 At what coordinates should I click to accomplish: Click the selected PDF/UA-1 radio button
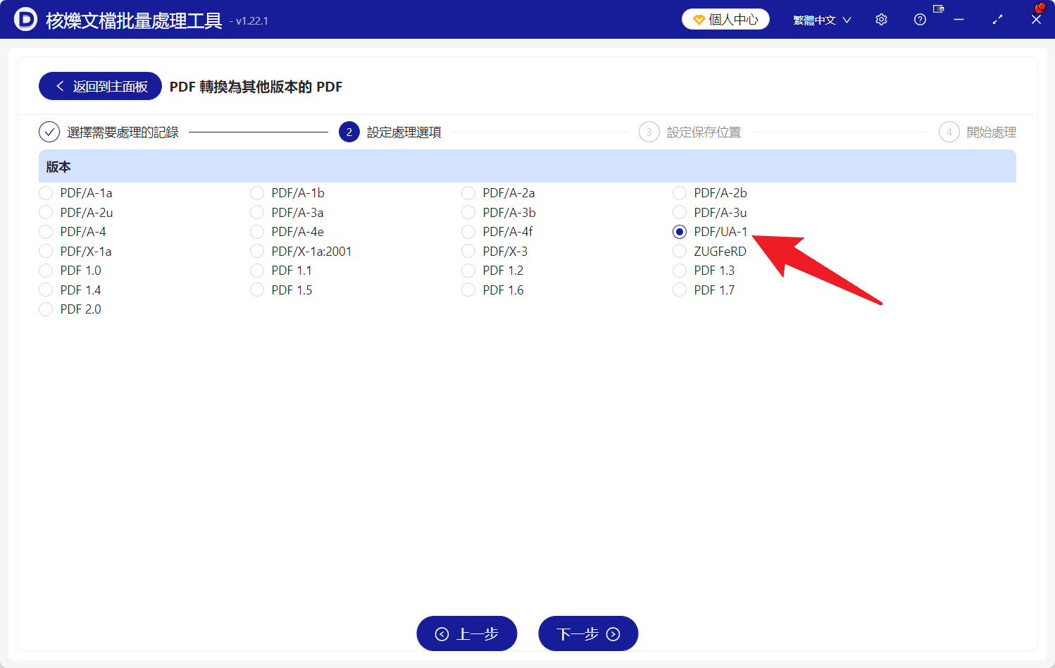(x=680, y=232)
